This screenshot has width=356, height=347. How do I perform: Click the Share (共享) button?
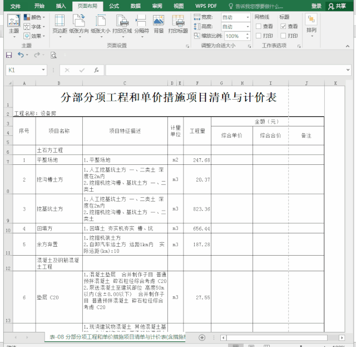click(x=337, y=6)
